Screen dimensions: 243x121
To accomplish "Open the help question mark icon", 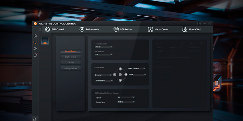I will (x=199, y=24).
